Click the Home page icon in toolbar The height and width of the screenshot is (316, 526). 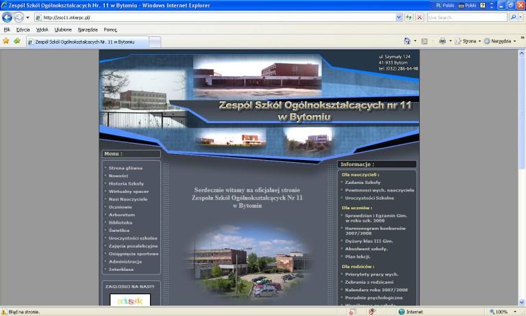(407, 41)
